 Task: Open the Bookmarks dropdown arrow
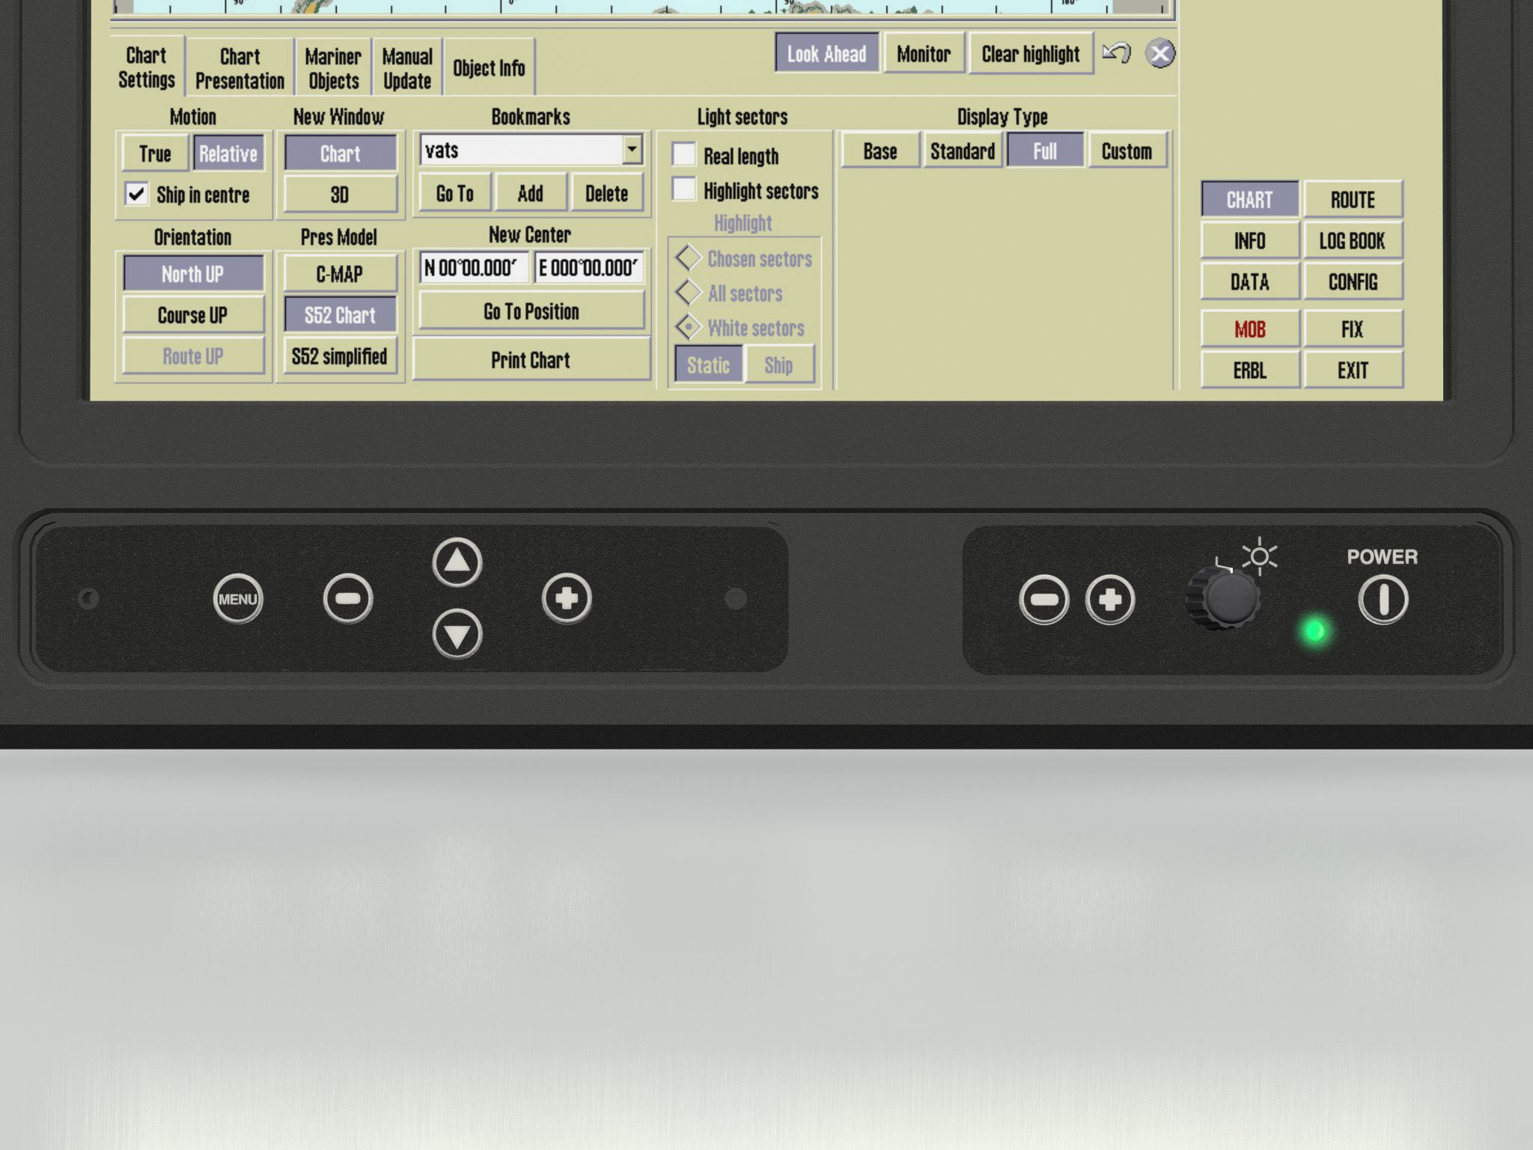click(x=633, y=150)
